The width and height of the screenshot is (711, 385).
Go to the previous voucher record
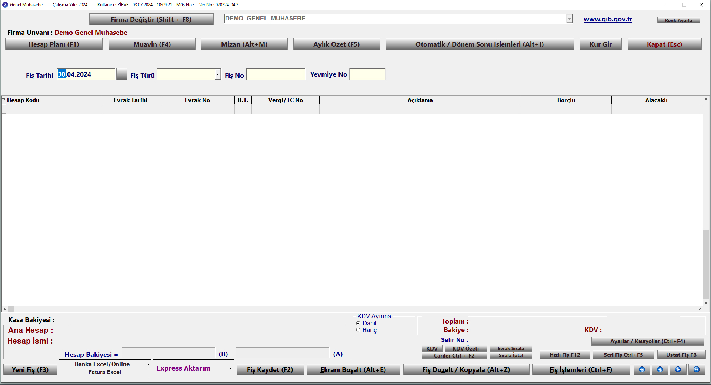660,369
